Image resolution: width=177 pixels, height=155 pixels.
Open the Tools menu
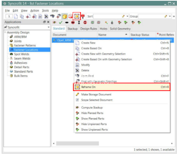point(45,11)
